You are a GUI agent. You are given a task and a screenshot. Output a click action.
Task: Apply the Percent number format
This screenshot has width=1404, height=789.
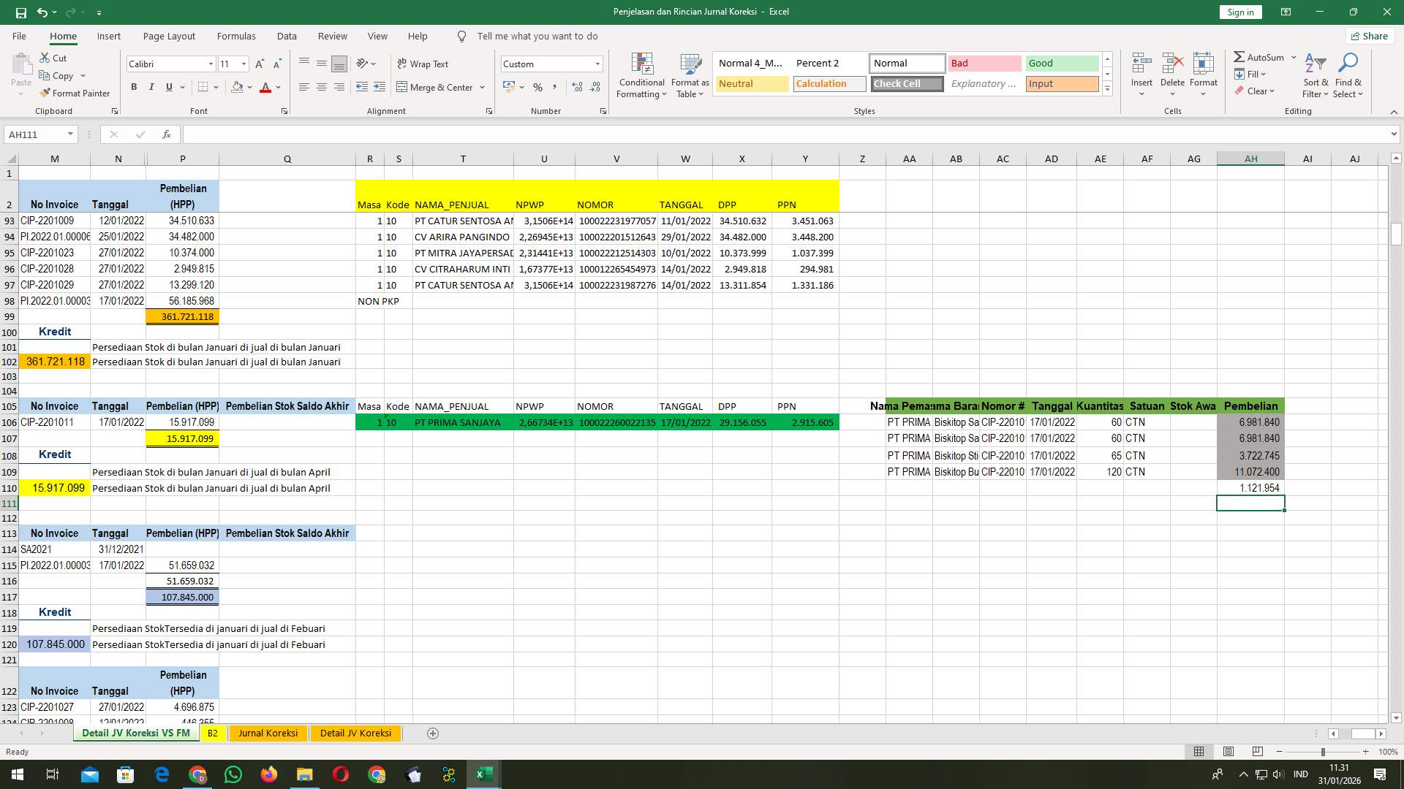[538, 88]
